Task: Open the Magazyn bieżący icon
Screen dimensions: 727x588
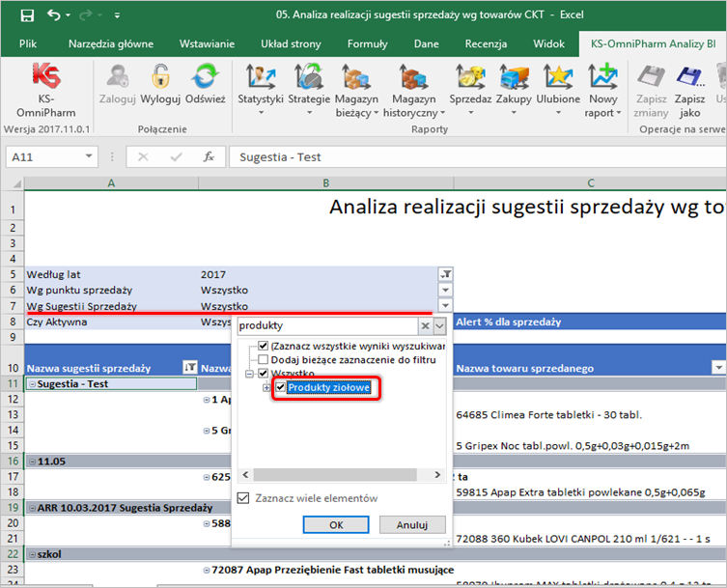Action: click(x=356, y=76)
